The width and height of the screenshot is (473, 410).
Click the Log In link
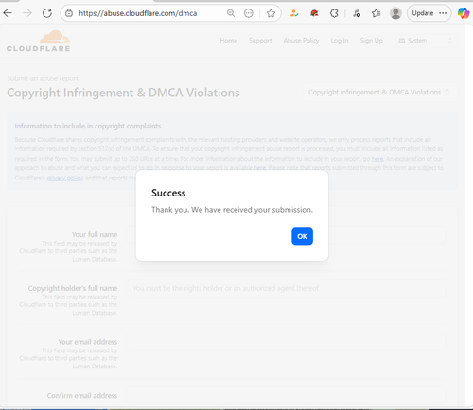(x=340, y=41)
